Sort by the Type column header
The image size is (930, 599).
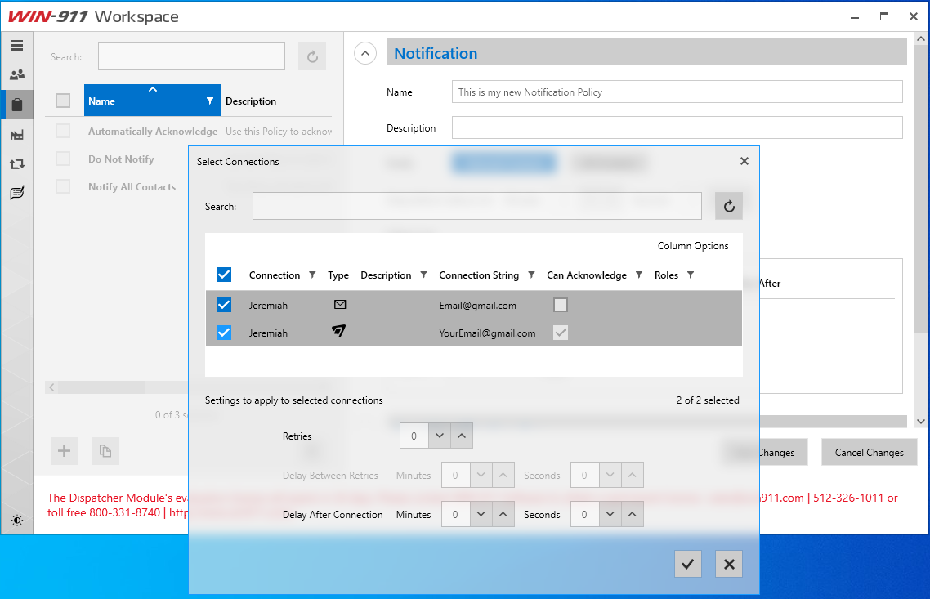pos(338,275)
